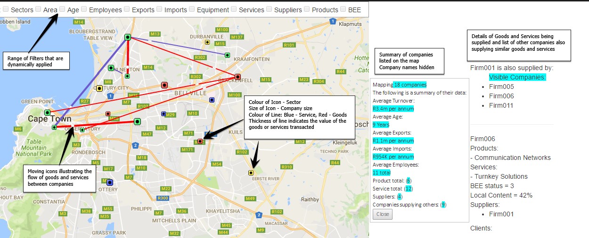Toggle the Equipment filter checkbox
The image size is (589, 238).
click(192, 9)
